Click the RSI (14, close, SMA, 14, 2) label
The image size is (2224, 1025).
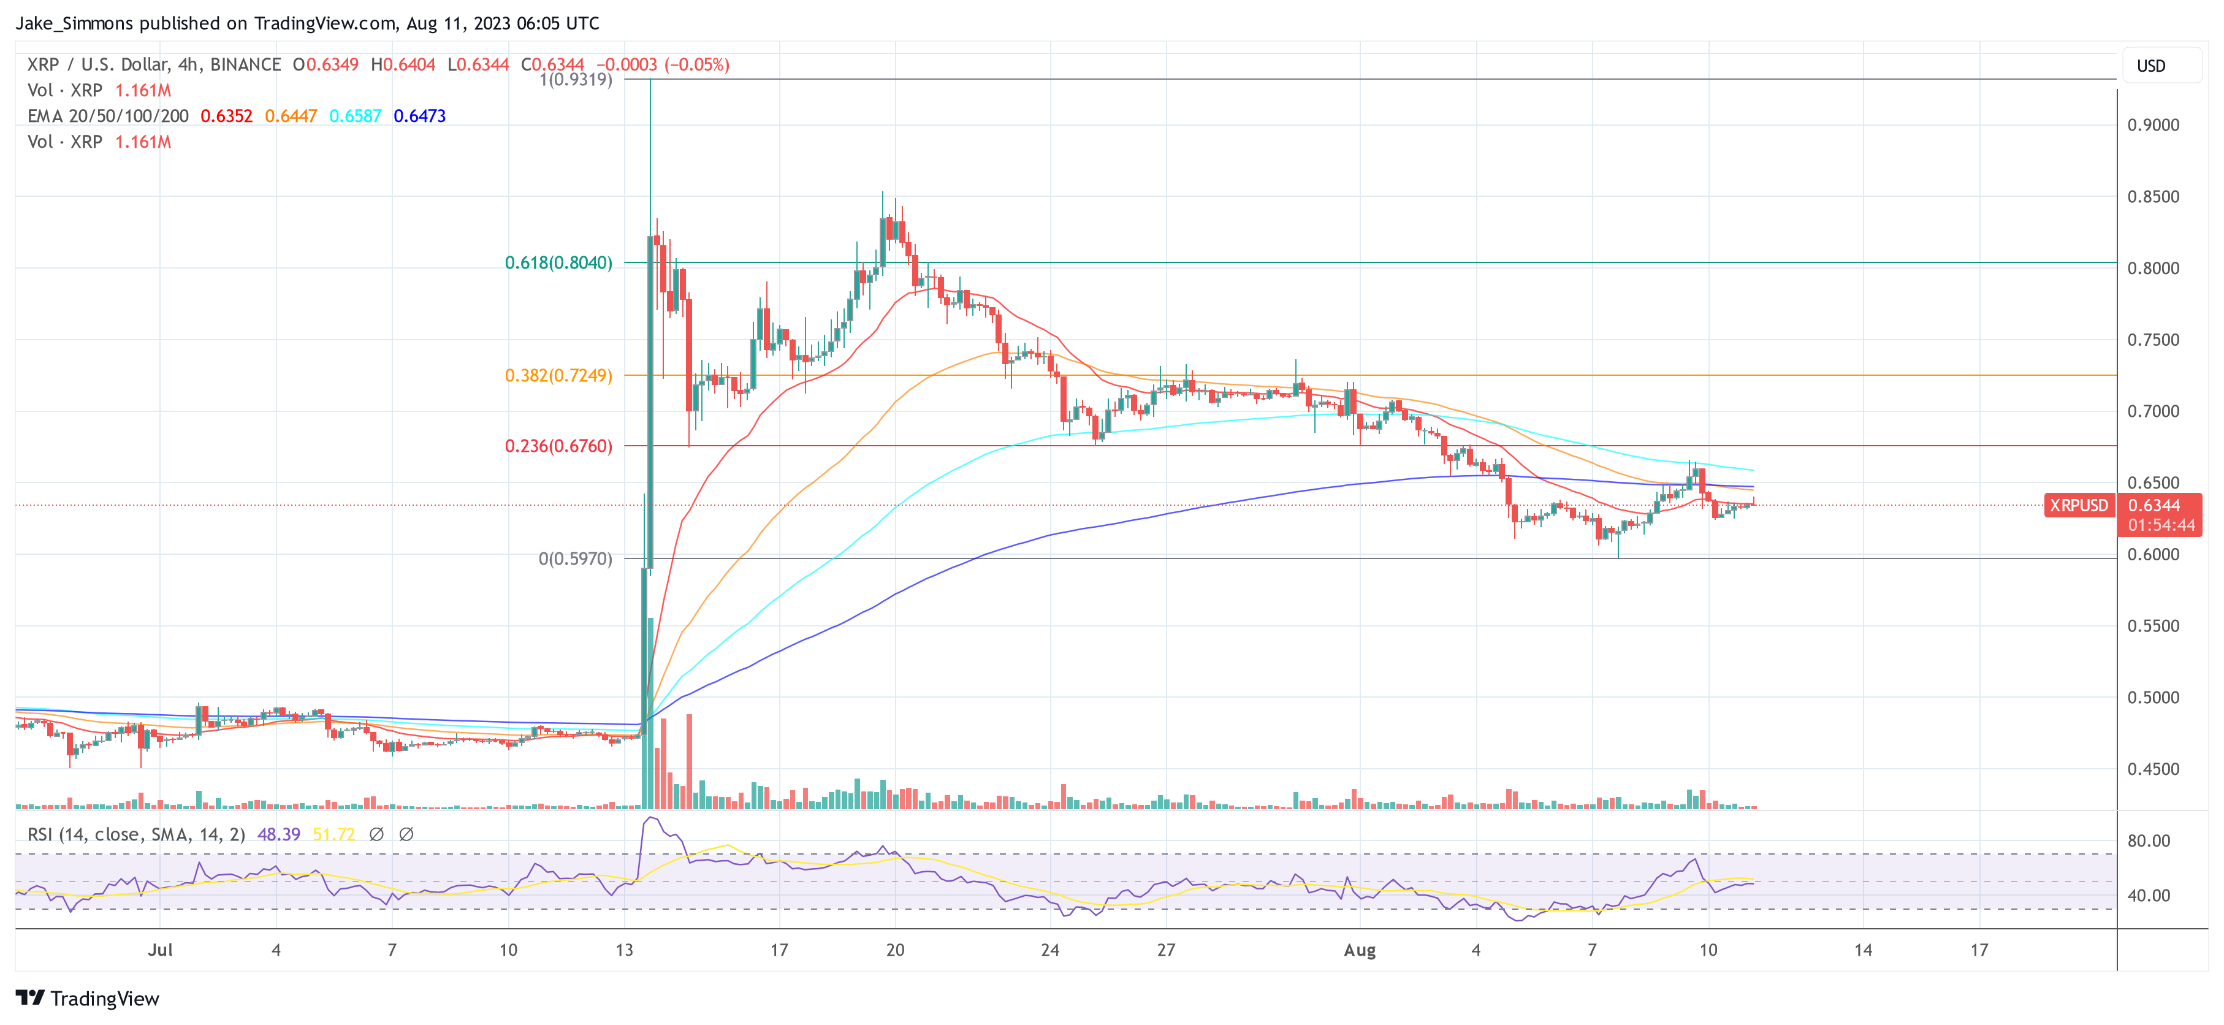click(137, 834)
